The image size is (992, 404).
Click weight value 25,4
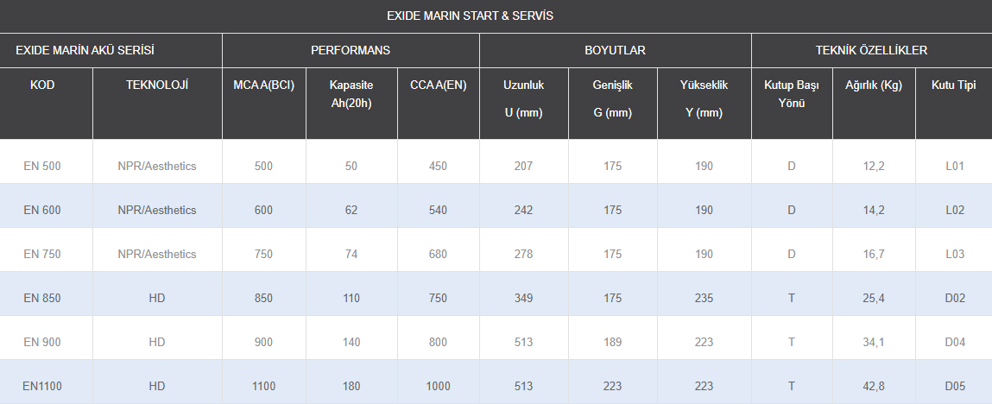point(873,298)
